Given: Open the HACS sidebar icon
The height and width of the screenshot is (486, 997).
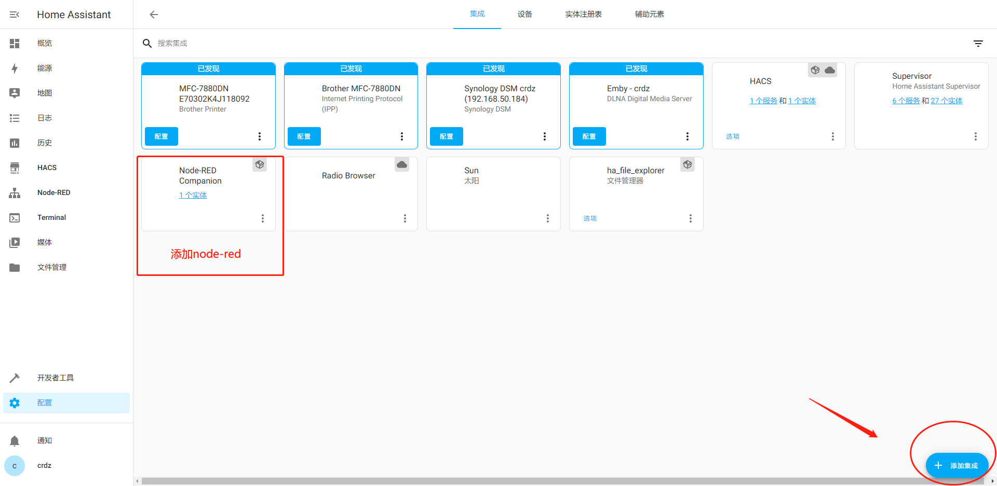Looking at the screenshot, I should click(x=15, y=168).
